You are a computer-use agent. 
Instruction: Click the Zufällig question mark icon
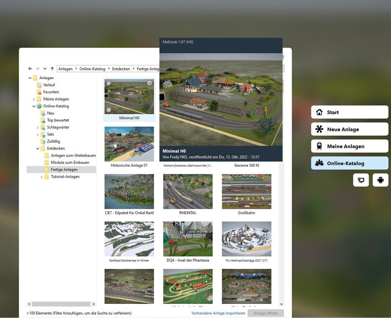point(43,141)
